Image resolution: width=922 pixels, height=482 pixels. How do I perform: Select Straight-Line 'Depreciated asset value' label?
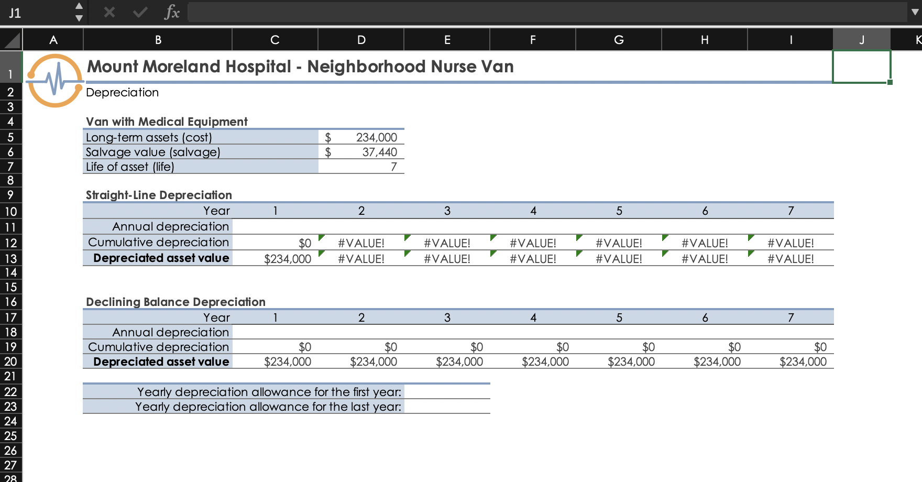[x=161, y=258]
